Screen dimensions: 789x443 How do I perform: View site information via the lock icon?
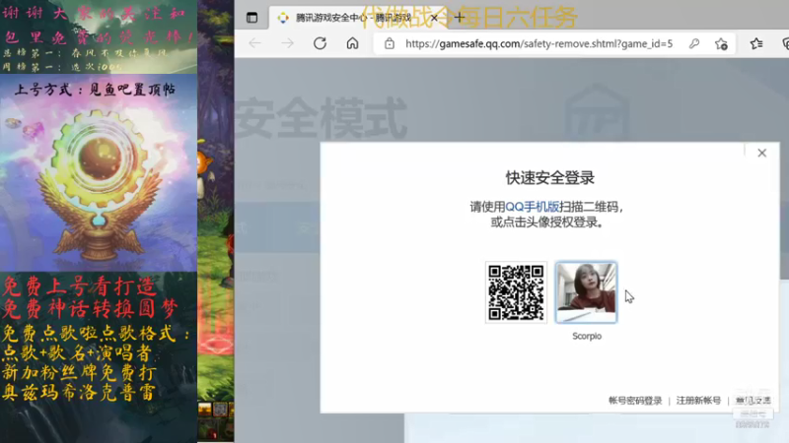point(390,43)
